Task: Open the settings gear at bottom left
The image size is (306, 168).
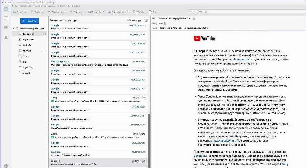Action: 6,166
